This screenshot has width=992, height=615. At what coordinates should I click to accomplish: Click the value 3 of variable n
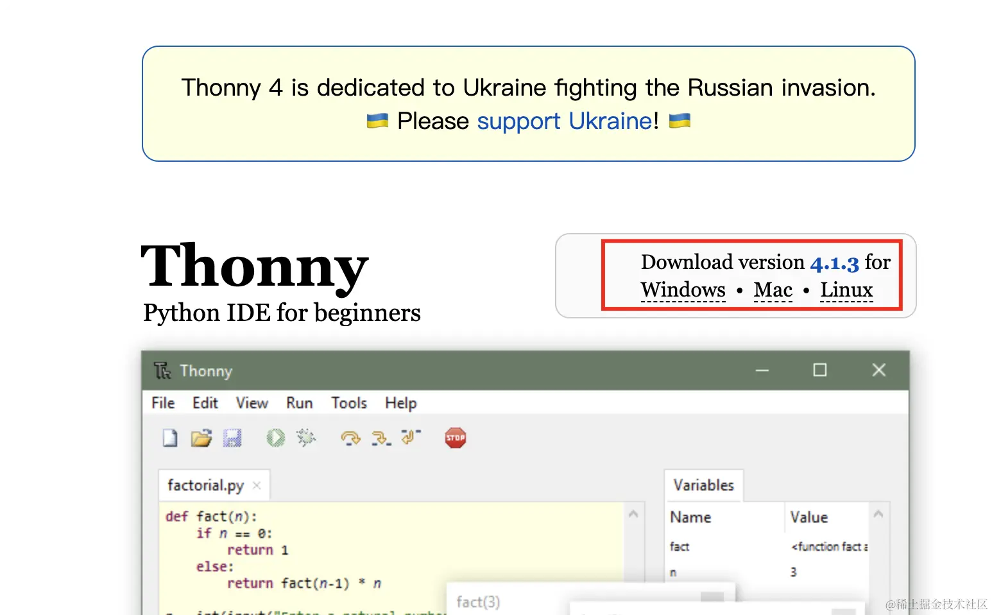click(794, 572)
